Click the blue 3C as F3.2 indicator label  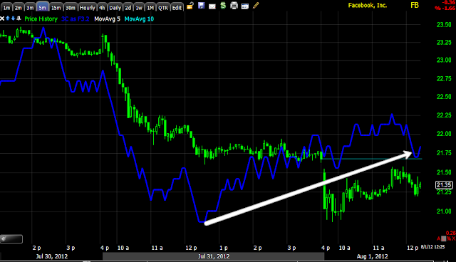tap(76, 19)
